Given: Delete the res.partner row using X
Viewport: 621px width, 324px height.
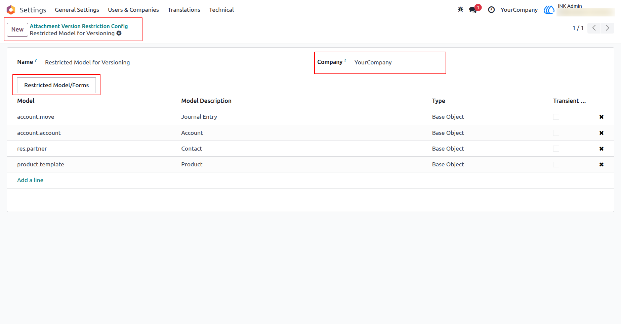Looking at the screenshot, I should 602,149.
